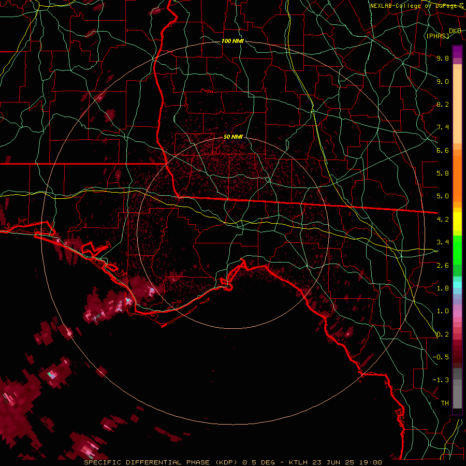Image resolution: width=466 pixels, height=466 pixels.
Task: Click the -0.5 value on the color scale
Action: [441, 357]
